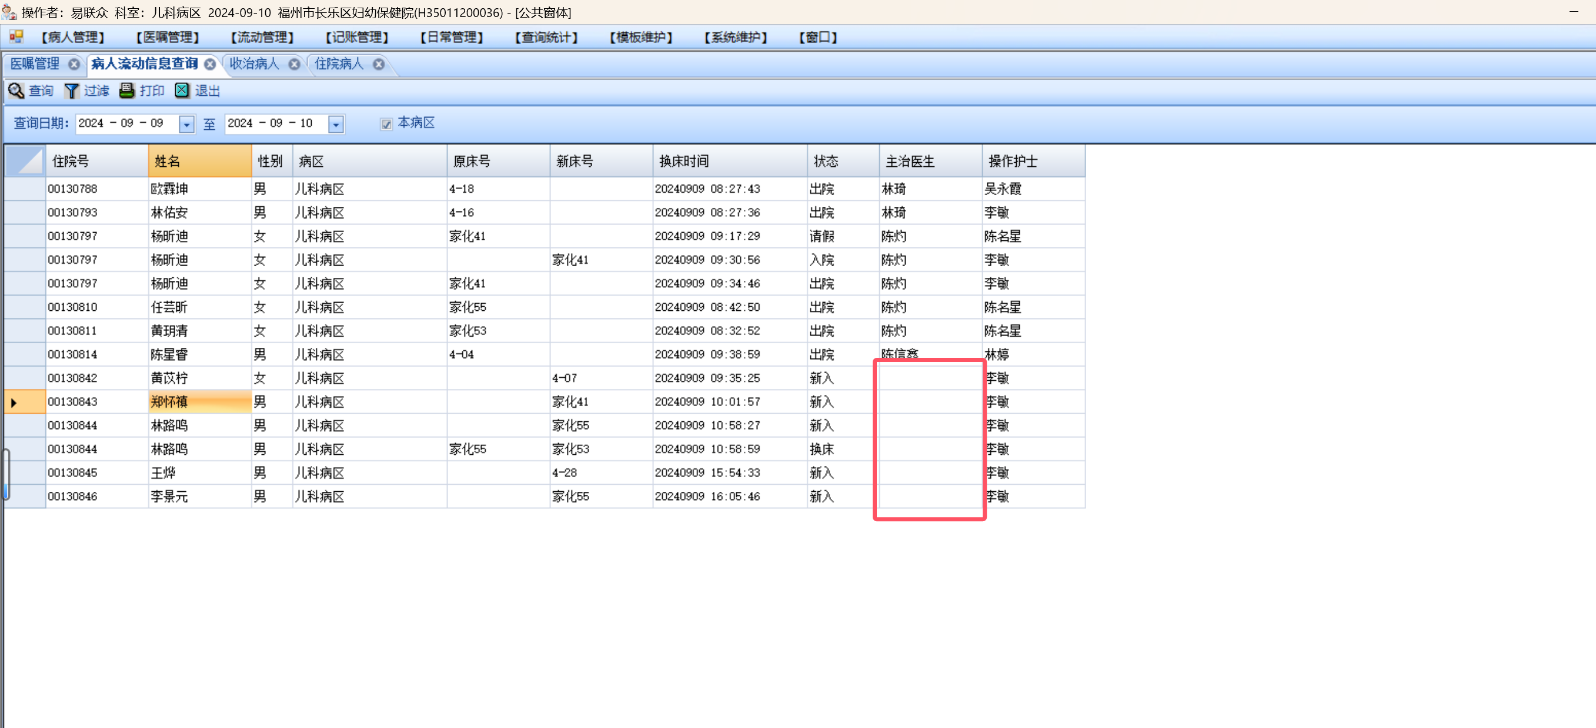
Task: Open the 【查询统计】 menu
Action: click(546, 37)
